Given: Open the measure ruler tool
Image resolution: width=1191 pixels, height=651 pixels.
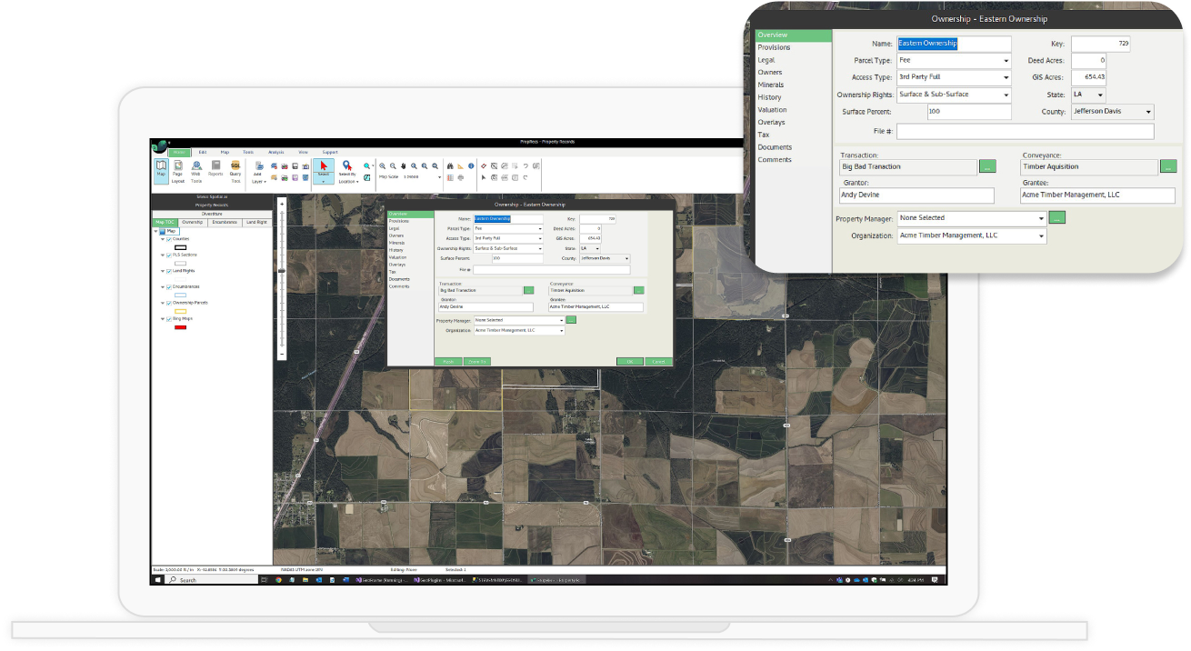Looking at the screenshot, I should tap(460, 165).
